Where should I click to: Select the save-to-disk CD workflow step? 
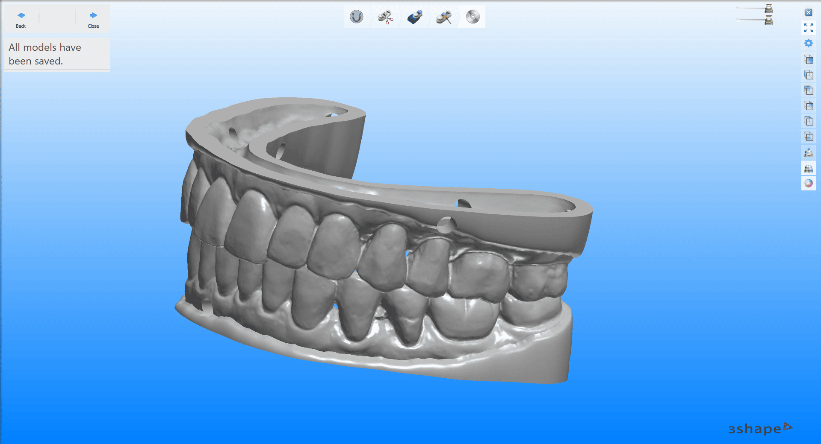[472, 16]
